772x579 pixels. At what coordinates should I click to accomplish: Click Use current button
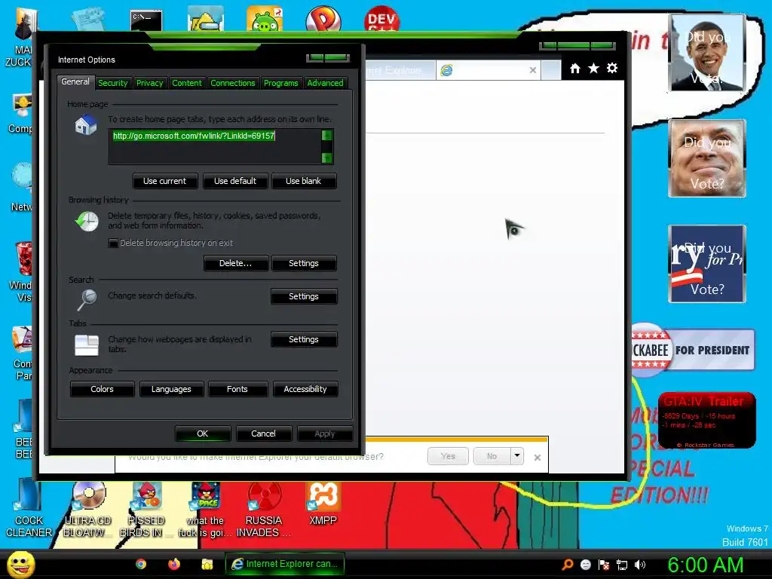[x=165, y=181]
